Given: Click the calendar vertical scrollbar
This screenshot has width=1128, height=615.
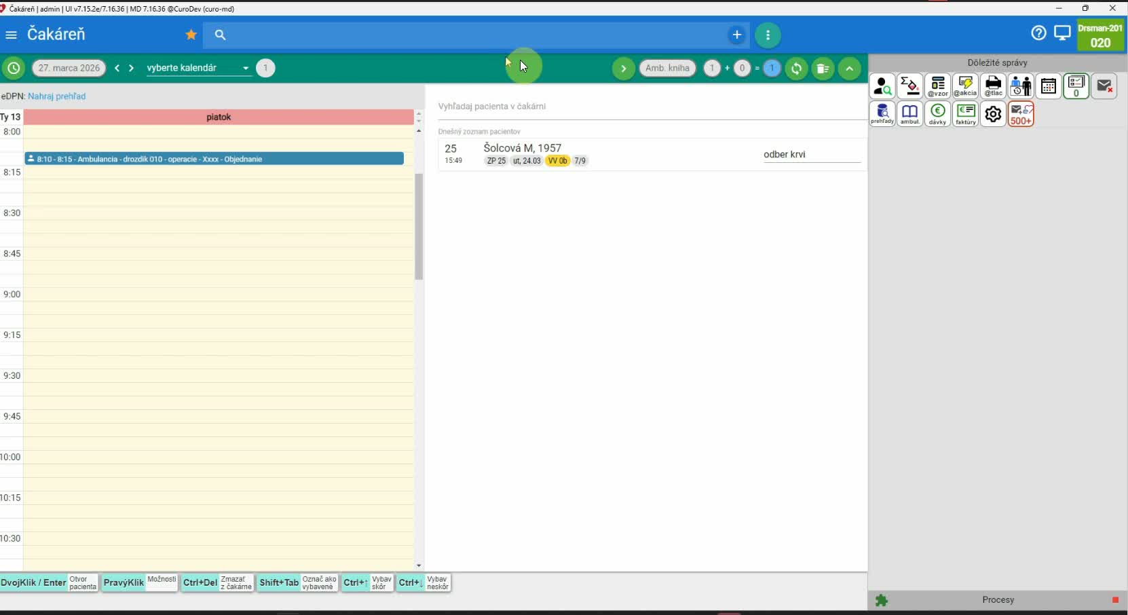Looking at the screenshot, I should coord(419,226).
